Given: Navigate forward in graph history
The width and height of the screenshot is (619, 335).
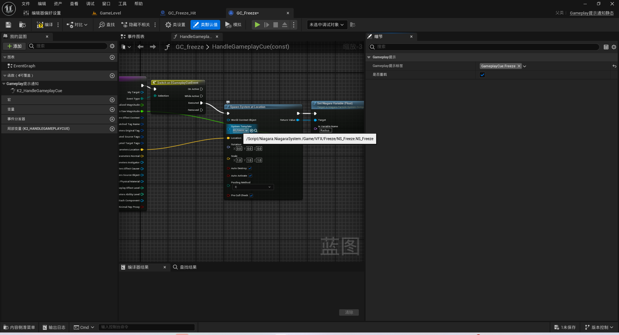Looking at the screenshot, I should click(153, 47).
